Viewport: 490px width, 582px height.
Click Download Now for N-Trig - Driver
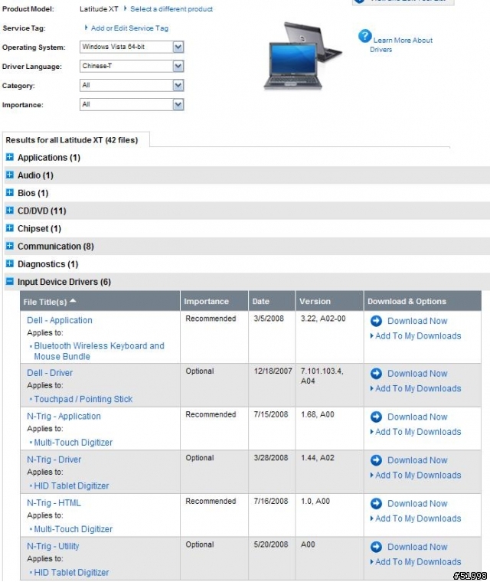(x=417, y=460)
